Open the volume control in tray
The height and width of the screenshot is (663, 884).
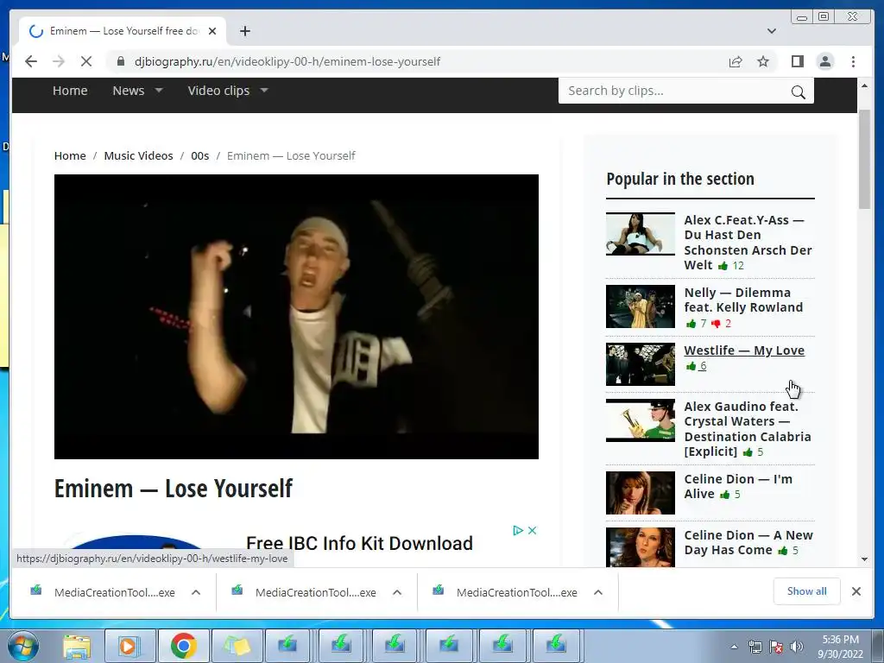pyautogui.click(x=797, y=647)
